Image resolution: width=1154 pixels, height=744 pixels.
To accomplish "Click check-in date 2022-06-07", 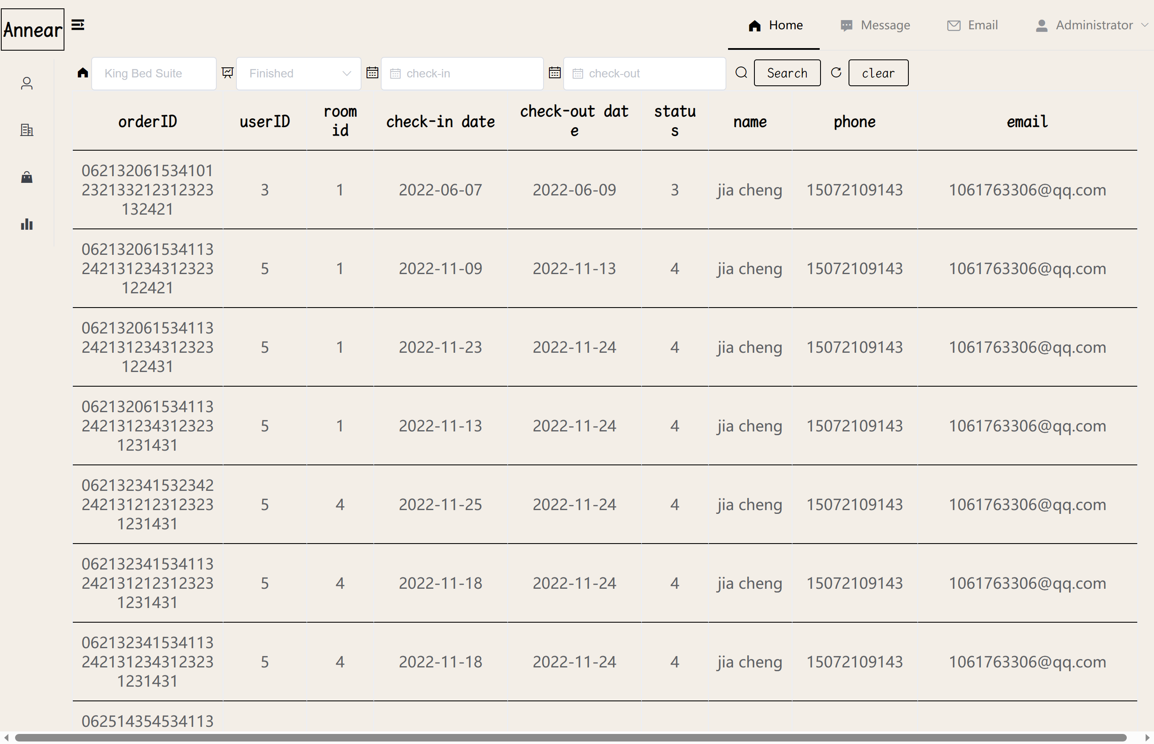I will (440, 190).
